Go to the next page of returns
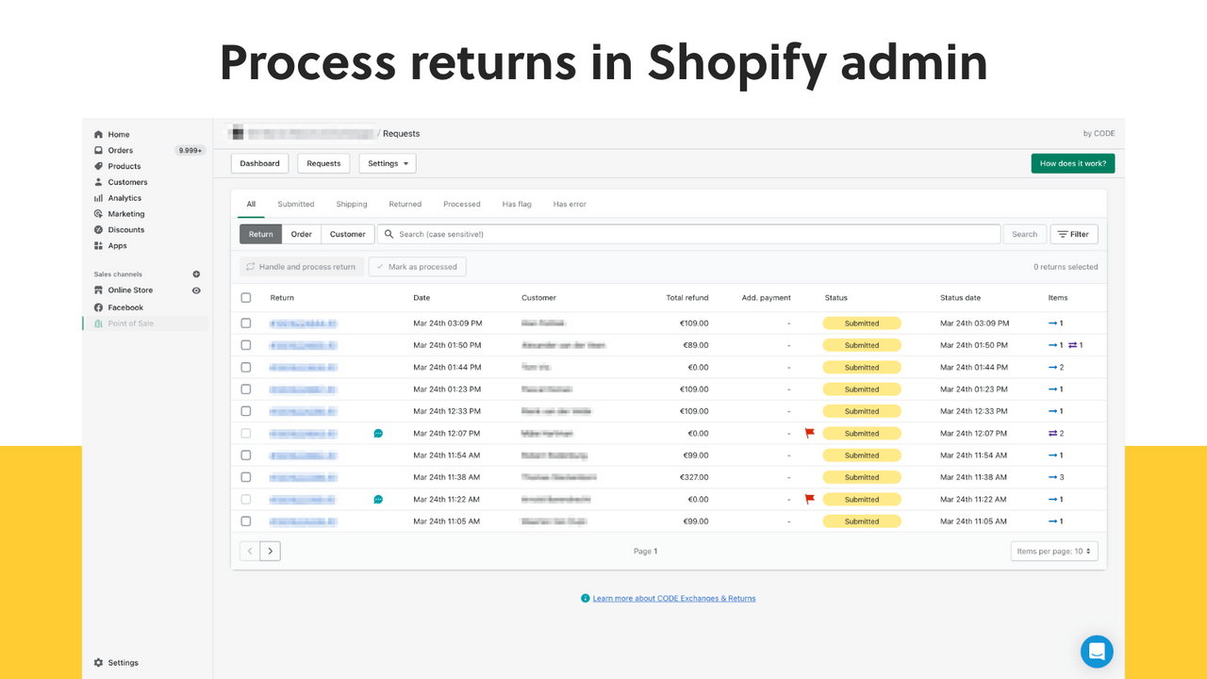 point(271,550)
